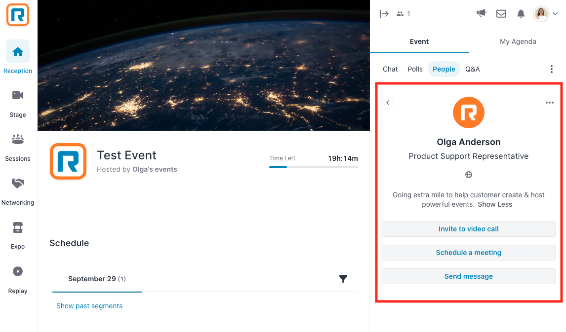Open the Chat tab
Screen dimensions: 566x332
[390, 69]
